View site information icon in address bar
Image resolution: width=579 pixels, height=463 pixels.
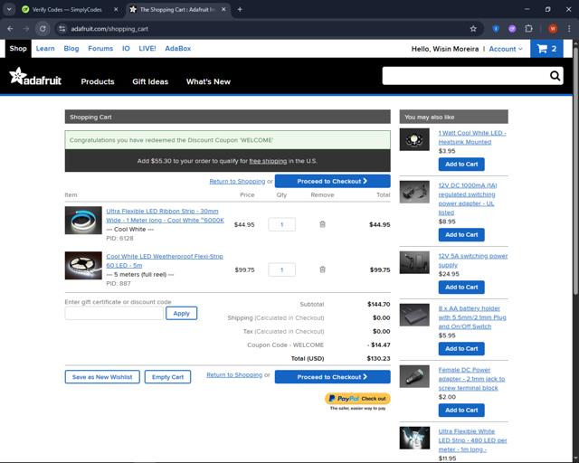[x=62, y=29]
